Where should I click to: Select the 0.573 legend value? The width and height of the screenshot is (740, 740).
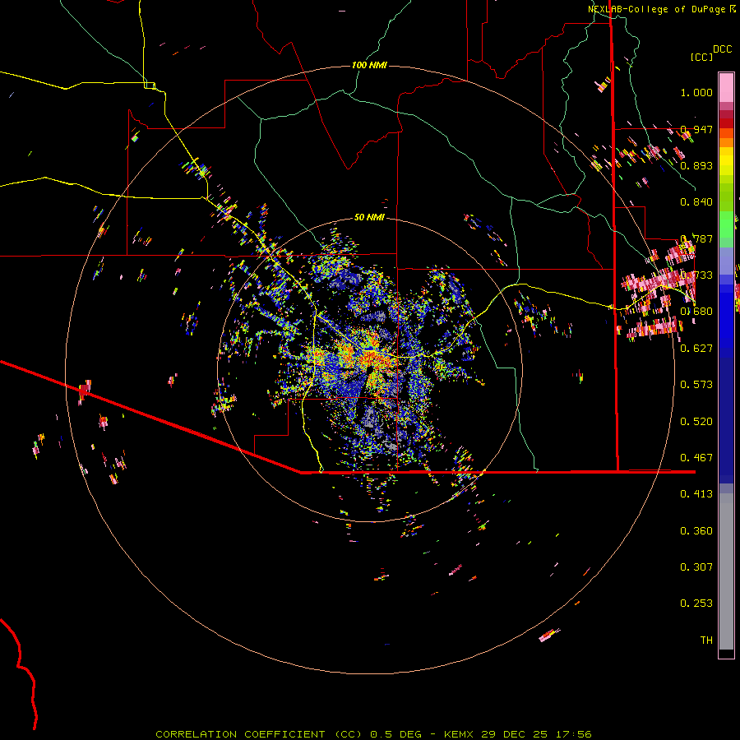tap(696, 385)
